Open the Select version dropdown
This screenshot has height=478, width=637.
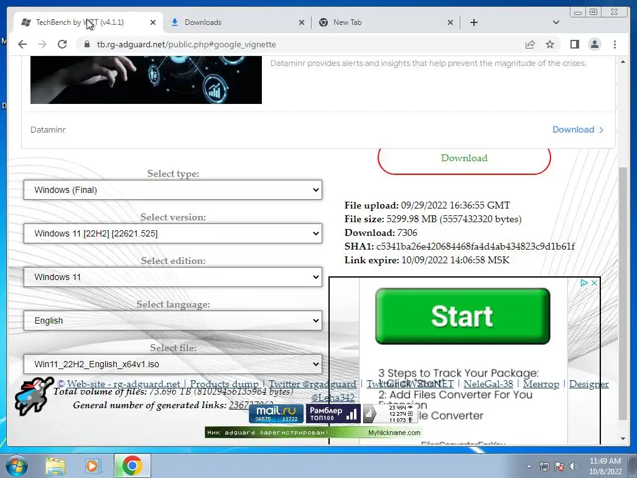(173, 233)
